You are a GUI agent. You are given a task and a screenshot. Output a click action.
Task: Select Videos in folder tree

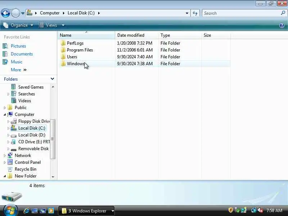[x=24, y=101]
